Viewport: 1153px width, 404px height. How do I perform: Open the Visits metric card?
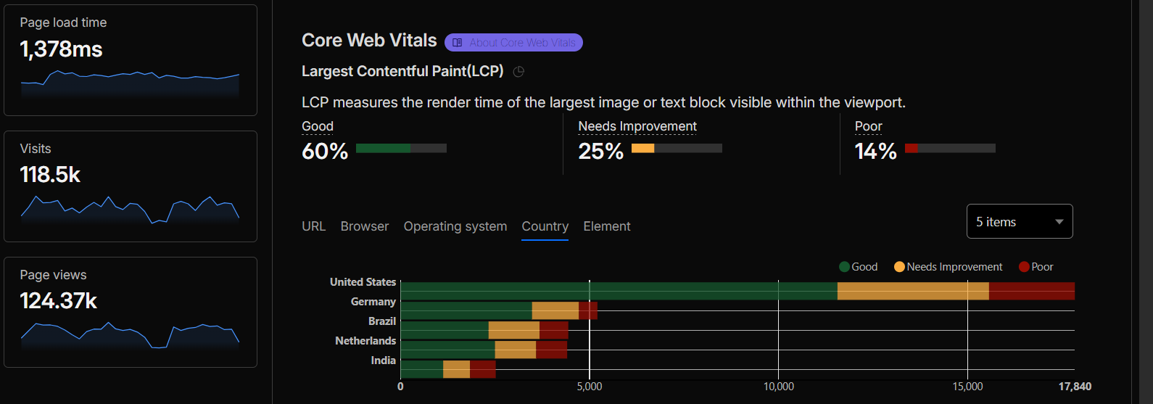coord(131,186)
